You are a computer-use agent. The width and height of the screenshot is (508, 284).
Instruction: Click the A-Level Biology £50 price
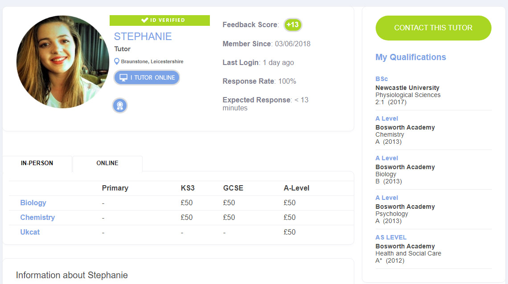[x=290, y=203]
